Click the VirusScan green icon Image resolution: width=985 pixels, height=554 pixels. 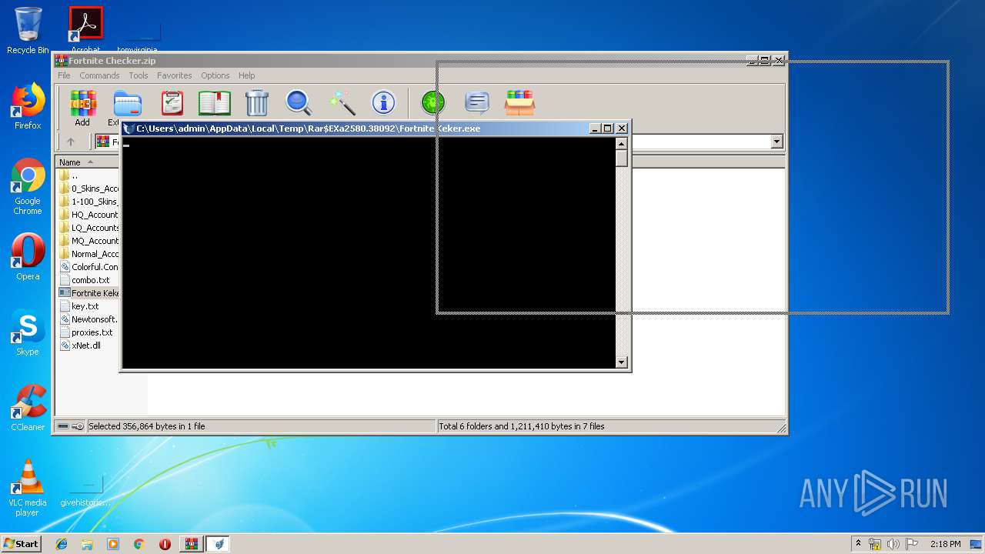pos(433,102)
